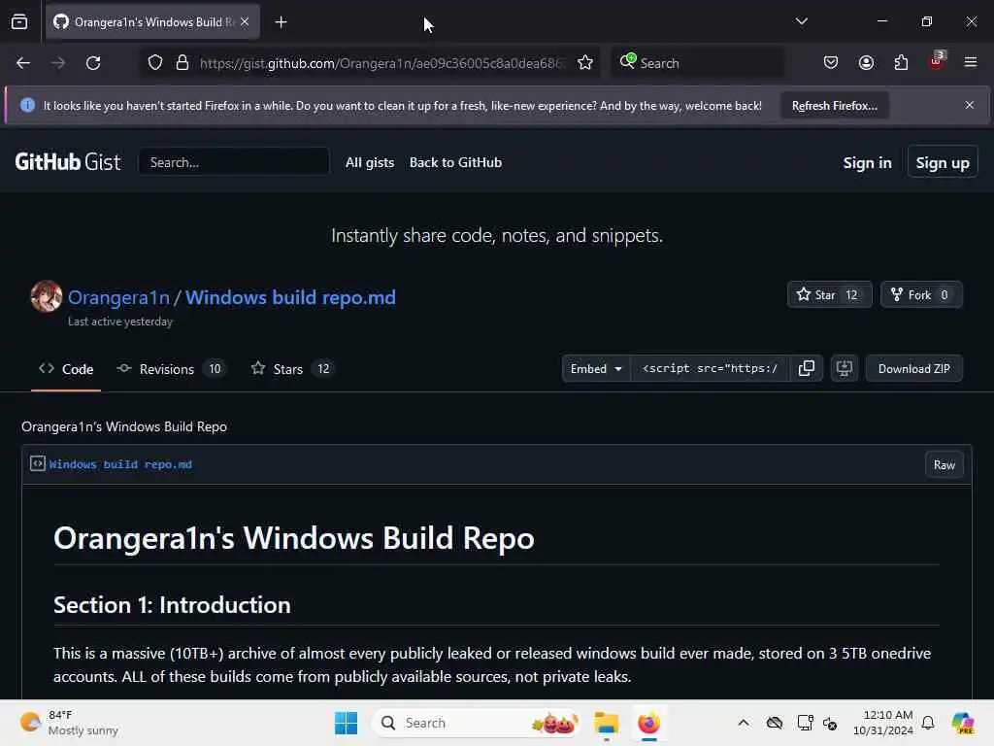
Task: Open the Windows Start menu
Action: pos(347,723)
